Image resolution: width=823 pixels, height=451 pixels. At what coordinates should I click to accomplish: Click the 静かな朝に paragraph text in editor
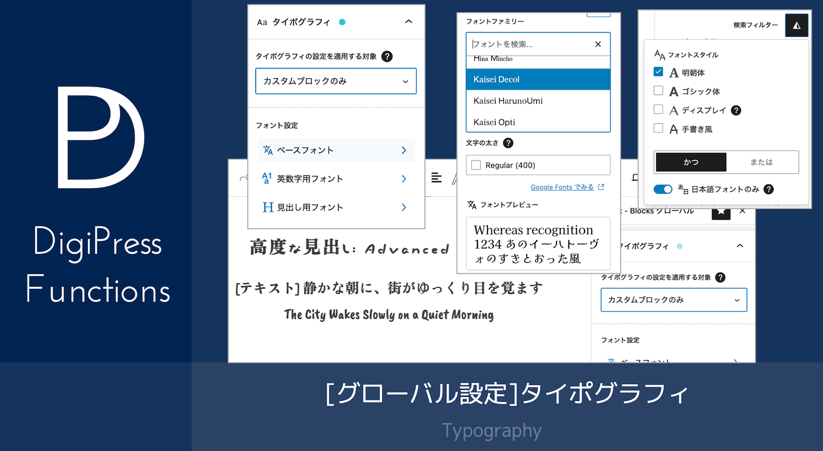[389, 288]
